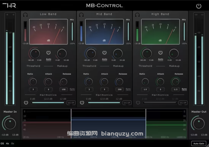Enable High Band Harmonics power button
This screenshot has height=147, width=209.
(x=138, y=102)
